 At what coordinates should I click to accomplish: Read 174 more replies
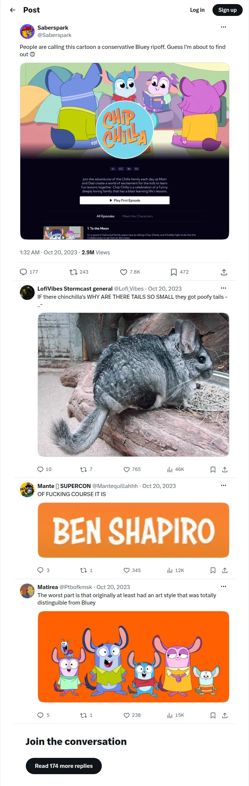click(64, 766)
